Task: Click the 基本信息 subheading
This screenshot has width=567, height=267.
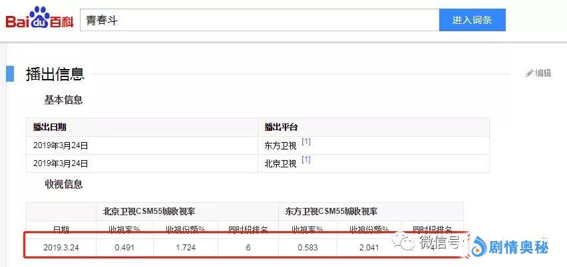Action: pyautogui.click(x=63, y=100)
